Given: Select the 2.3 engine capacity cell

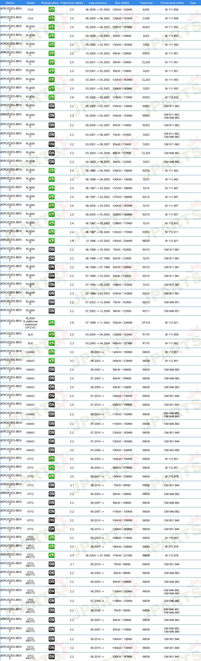Looking at the screenshot, I should coord(72,343).
